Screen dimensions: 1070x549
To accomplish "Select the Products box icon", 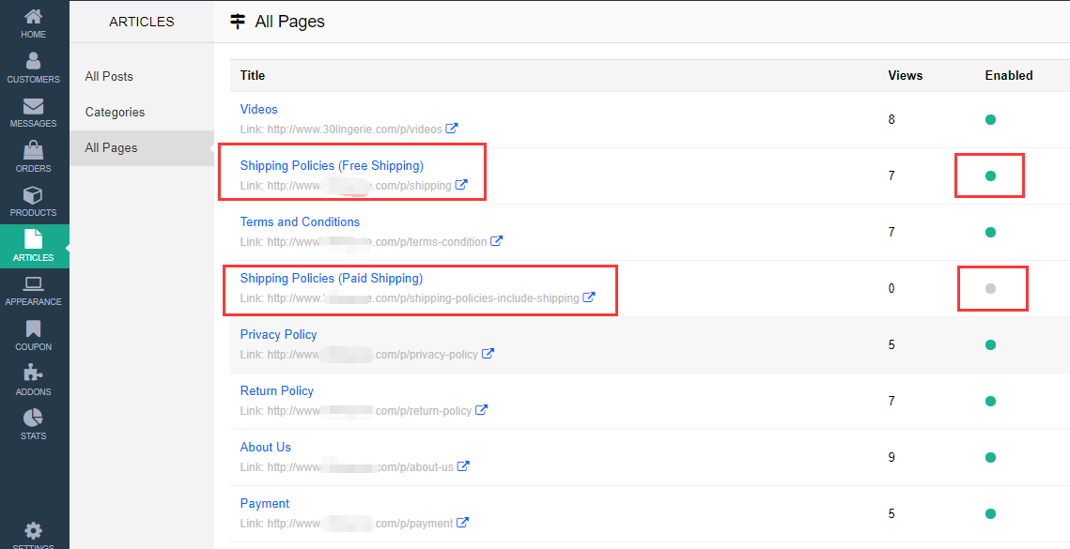I will click(33, 196).
